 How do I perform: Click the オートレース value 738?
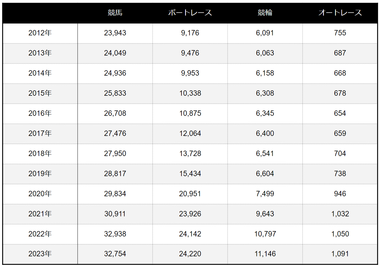340,173
